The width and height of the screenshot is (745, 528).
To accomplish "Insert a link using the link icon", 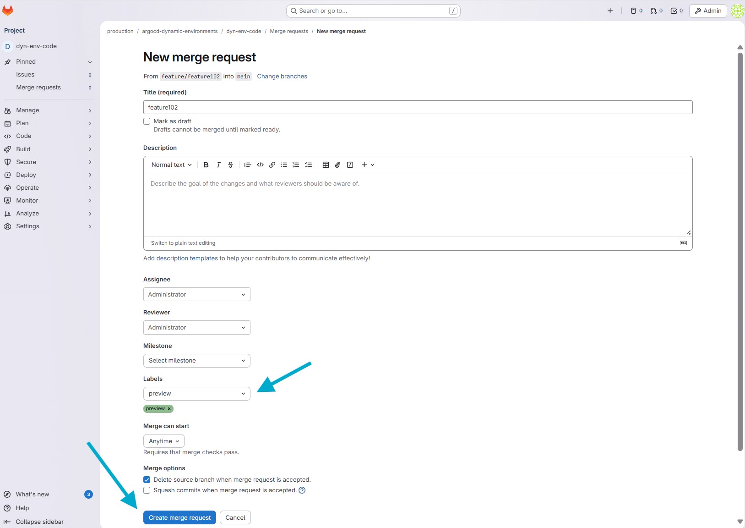I will click(272, 165).
